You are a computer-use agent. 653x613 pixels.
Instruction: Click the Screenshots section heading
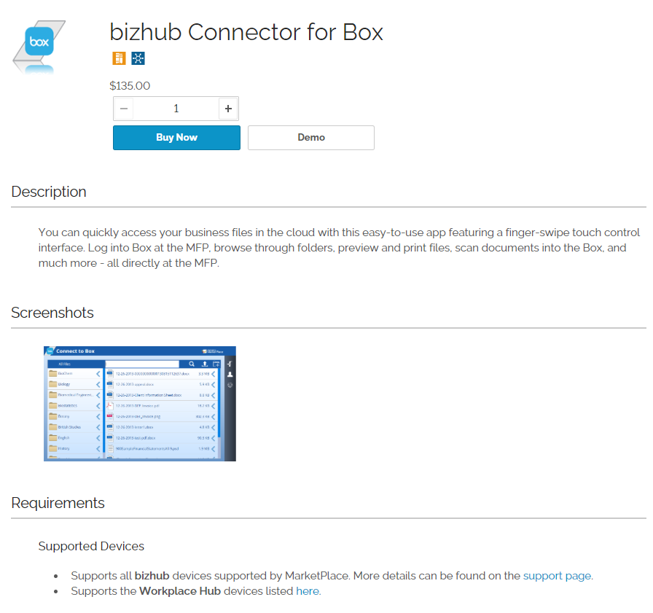(x=52, y=313)
